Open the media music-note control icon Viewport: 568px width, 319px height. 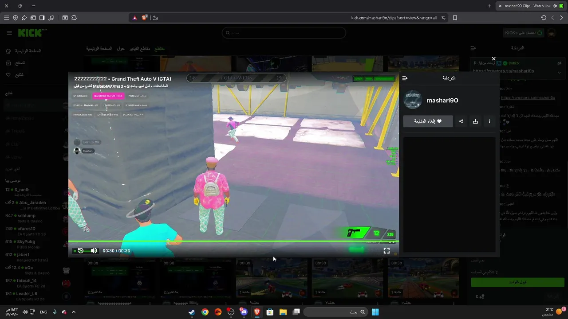(x=51, y=18)
